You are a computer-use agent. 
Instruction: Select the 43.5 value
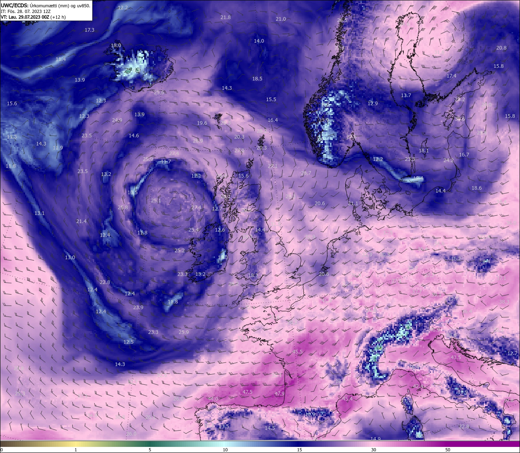tap(456, 358)
